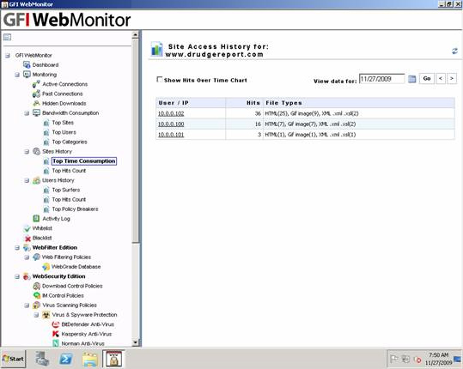
Task: Open the calendar date picker icon
Action: coord(411,79)
